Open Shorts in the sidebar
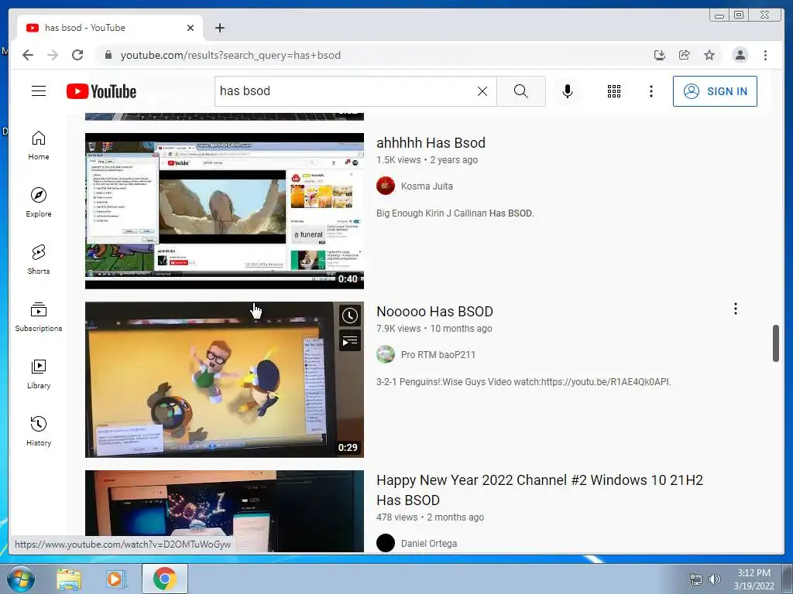The height and width of the screenshot is (594, 793). pos(39,260)
